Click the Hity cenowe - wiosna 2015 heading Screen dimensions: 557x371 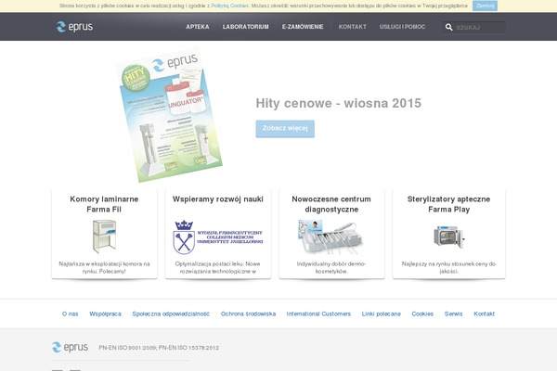(339, 103)
